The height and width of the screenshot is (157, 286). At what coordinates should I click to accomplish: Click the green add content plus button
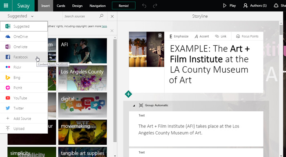pyautogui.click(x=128, y=94)
